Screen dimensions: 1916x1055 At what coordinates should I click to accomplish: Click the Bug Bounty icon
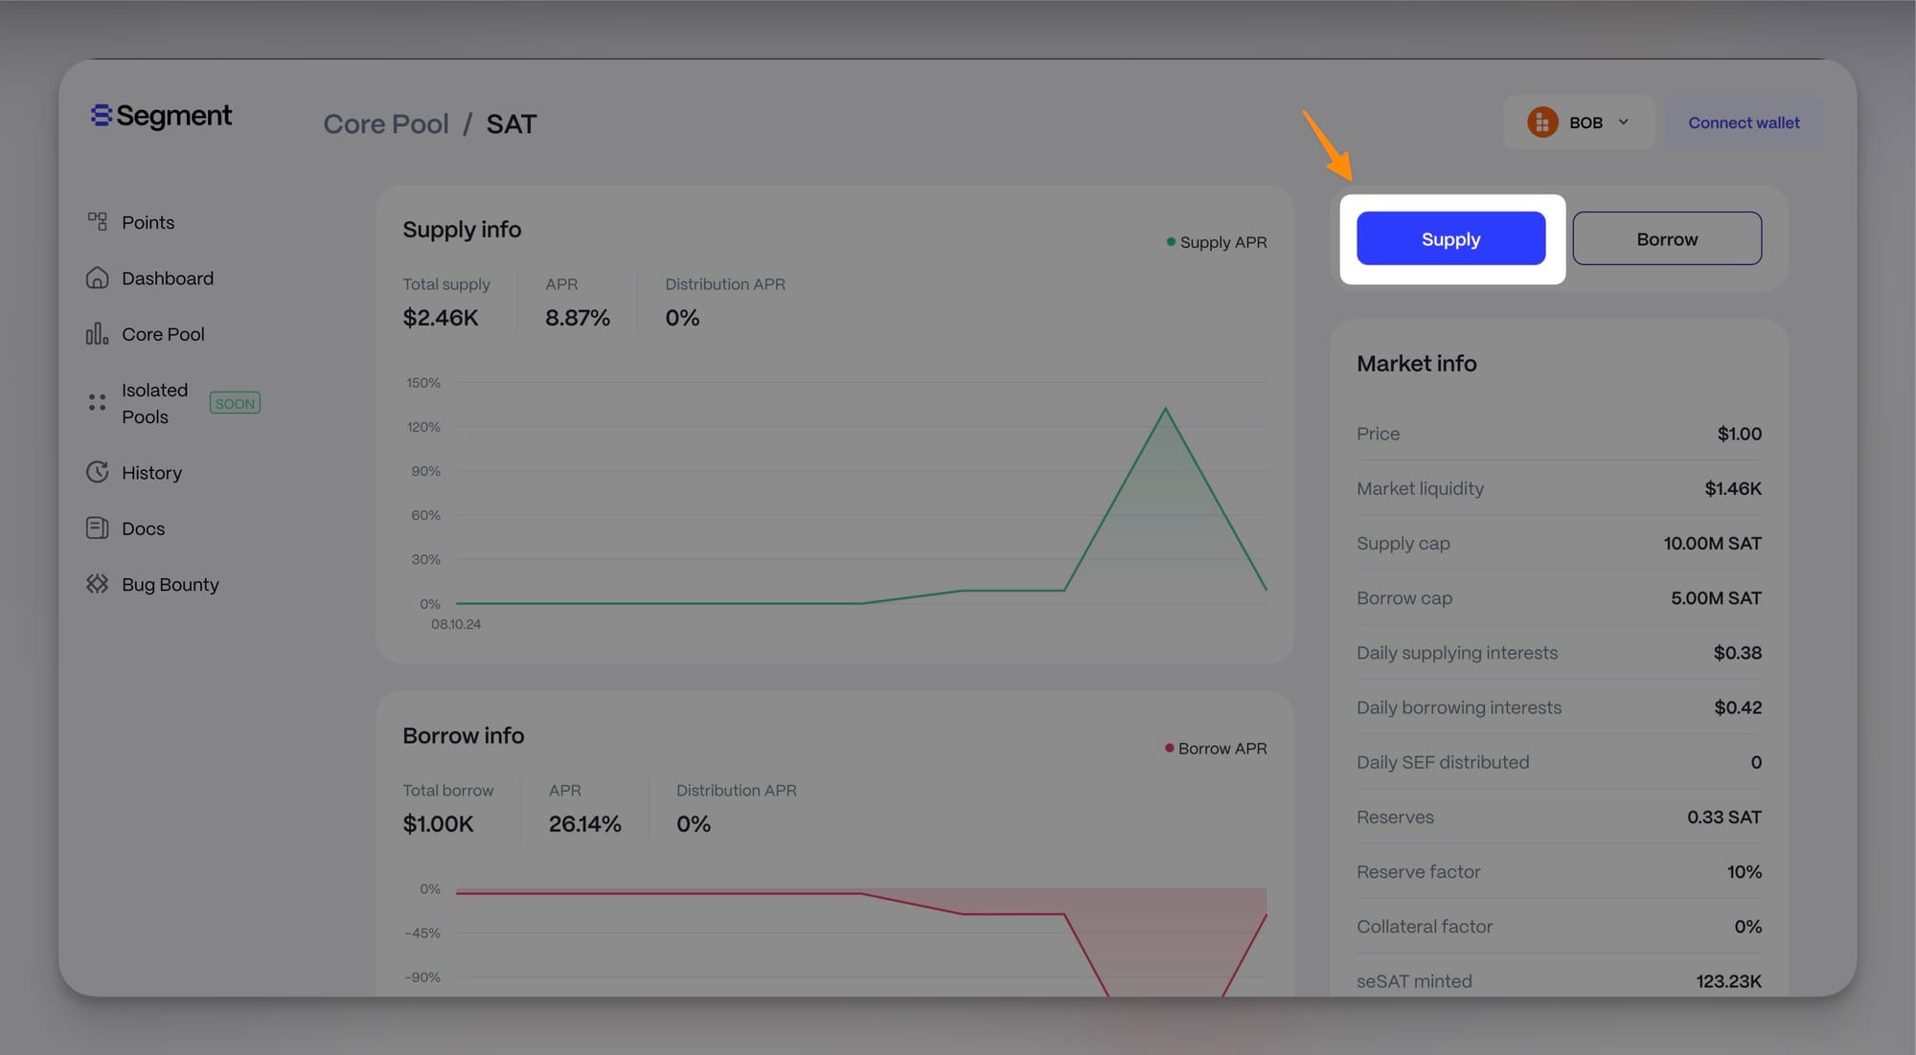[97, 584]
